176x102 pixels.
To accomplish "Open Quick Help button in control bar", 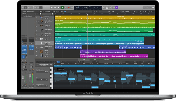I will pos(29,8).
